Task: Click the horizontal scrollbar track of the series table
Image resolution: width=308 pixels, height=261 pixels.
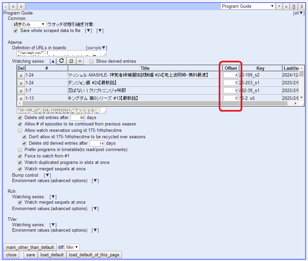Action: (x=155, y=104)
